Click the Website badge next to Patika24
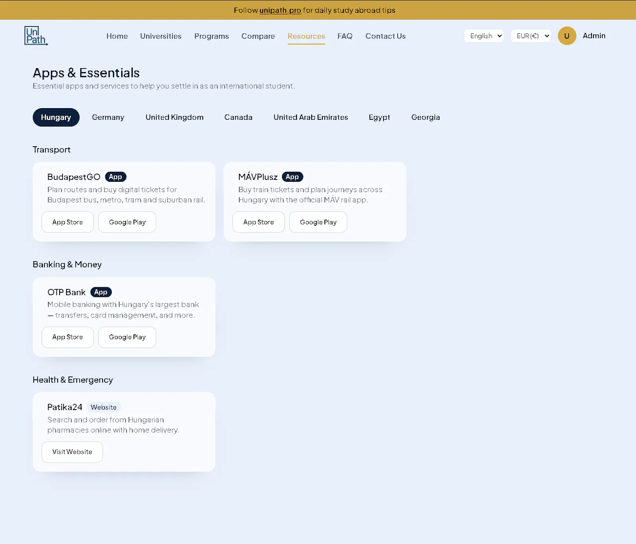 104,407
